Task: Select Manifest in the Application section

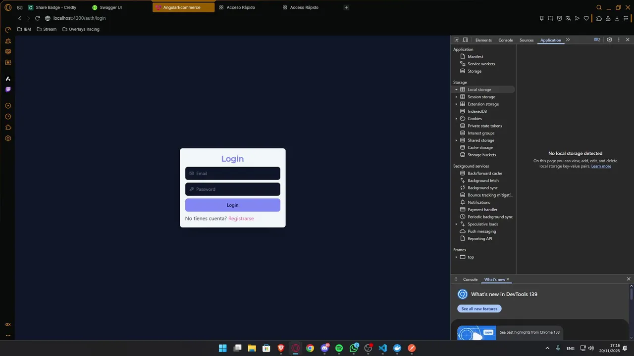Action: pyautogui.click(x=475, y=57)
